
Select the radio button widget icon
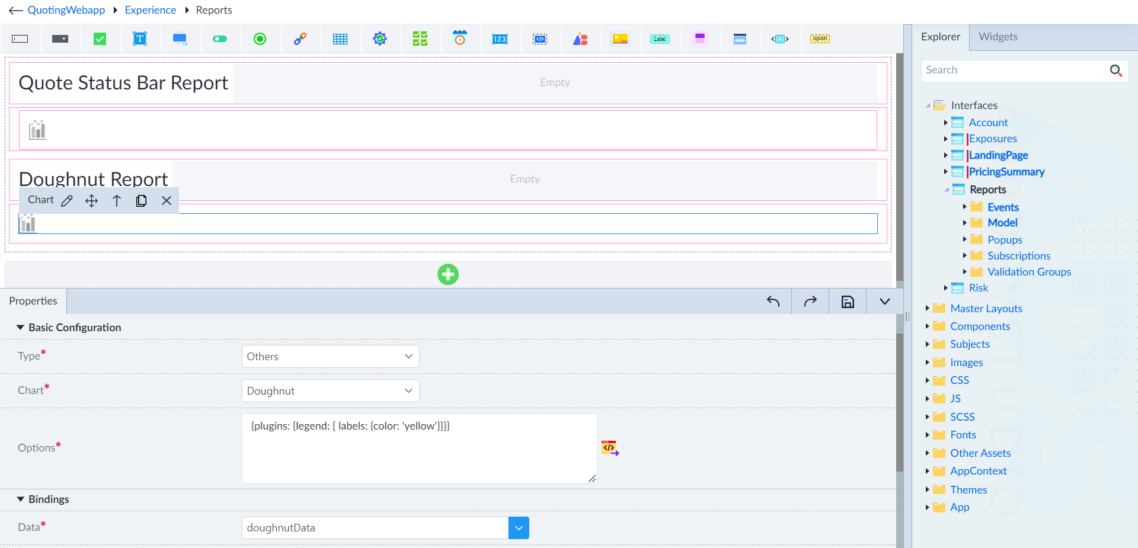[260, 39]
